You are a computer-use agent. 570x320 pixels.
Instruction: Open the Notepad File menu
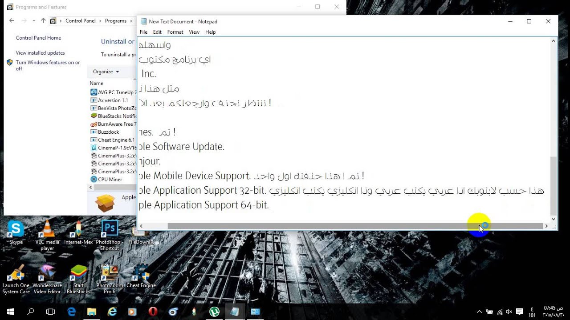tap(143, 32)
